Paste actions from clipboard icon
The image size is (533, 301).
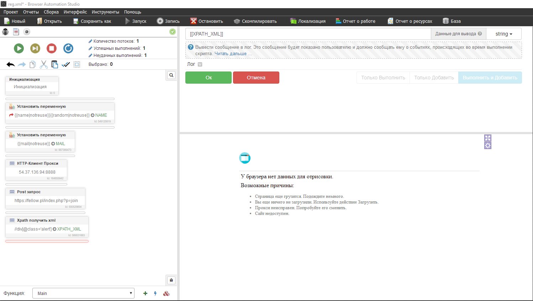coord(55,64)
